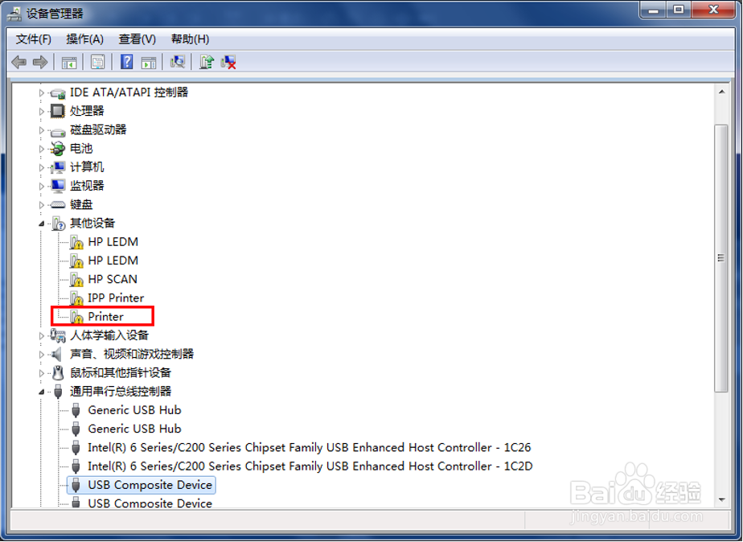The image size is (743, 542).
Task: Expand the 人体学输入设备 node
Action: 41,336
